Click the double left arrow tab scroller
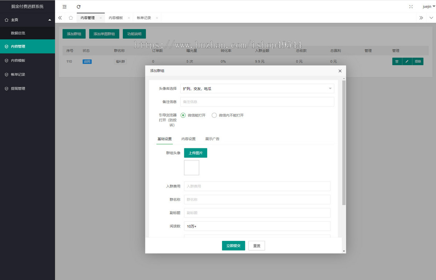 60,18
